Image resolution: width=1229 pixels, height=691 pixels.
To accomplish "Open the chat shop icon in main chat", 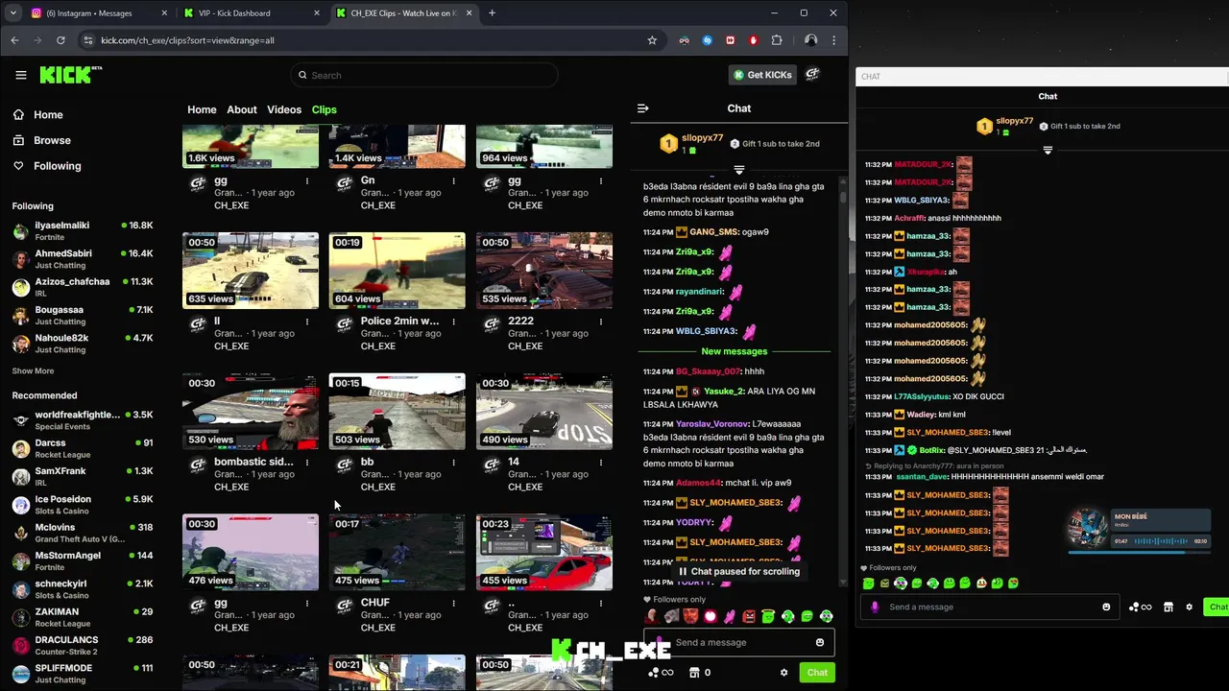I will tap(694, 673).
